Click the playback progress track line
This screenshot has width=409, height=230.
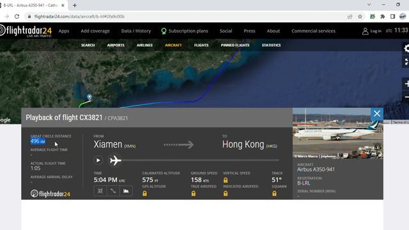200,160
